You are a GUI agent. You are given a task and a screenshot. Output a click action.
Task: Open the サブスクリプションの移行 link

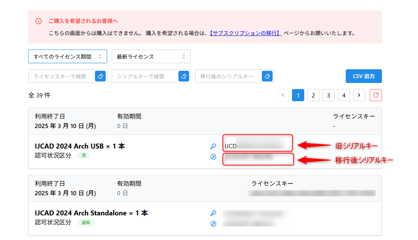pos(246,33)
